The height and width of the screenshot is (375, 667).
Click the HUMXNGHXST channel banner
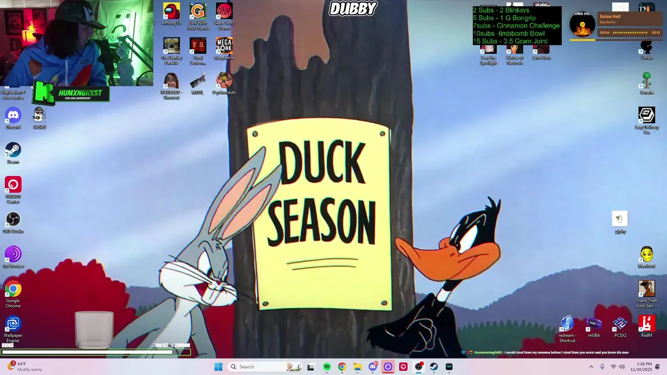(x=71, y=94)
